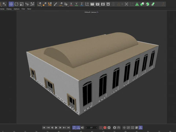
Task: Click the coordinate system icon
Action: (x=87, y=4)
